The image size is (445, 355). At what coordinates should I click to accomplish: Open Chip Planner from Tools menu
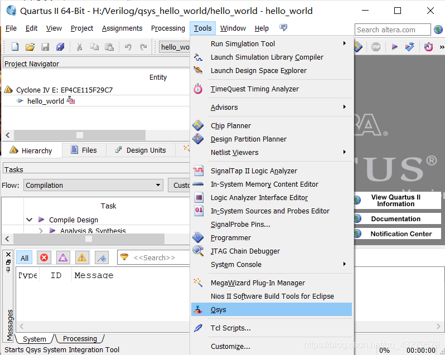pos(272,125)
